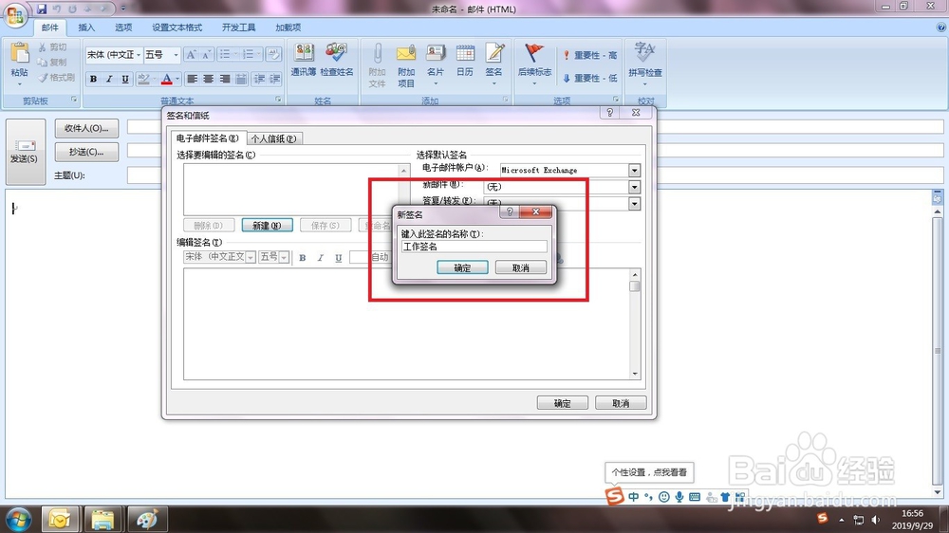Open the 邮件 ribbon tab
This screenshot has width=949, height=533.
coord(50,28)
